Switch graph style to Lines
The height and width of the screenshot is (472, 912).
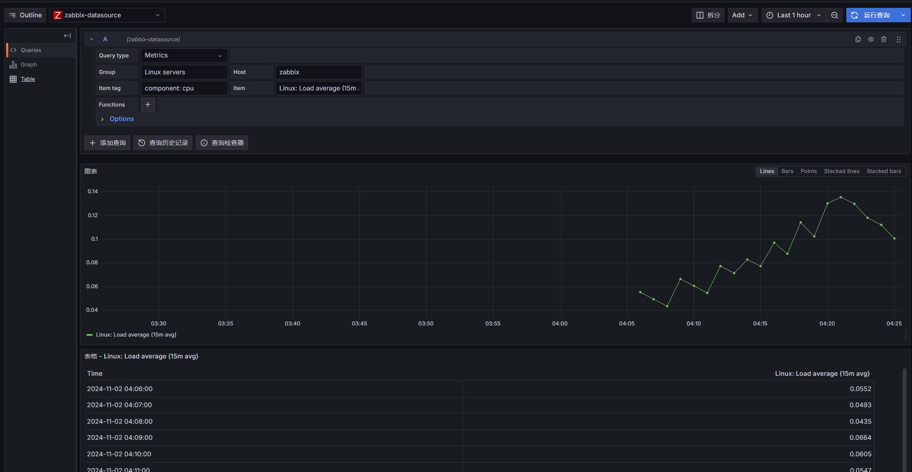pyautogui.click(x=767, y=171)
